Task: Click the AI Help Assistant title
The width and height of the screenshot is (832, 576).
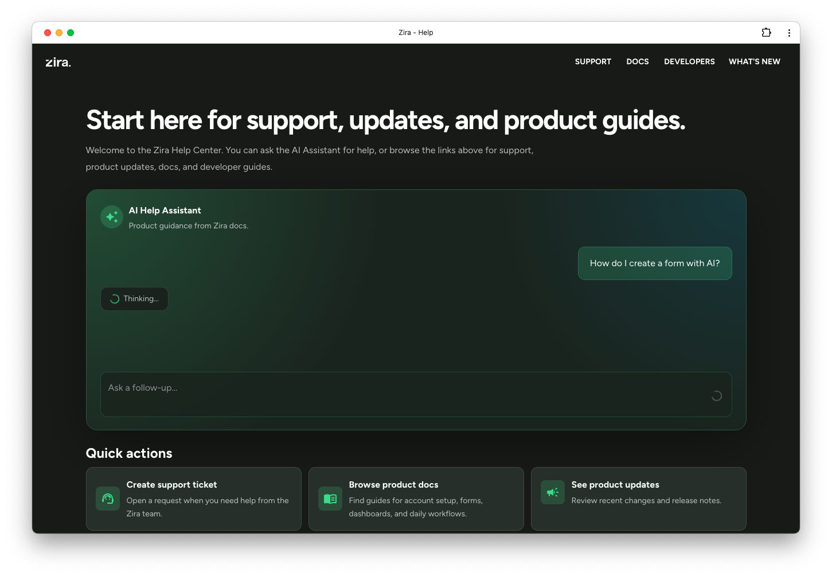Action: [x=165, y=211]
